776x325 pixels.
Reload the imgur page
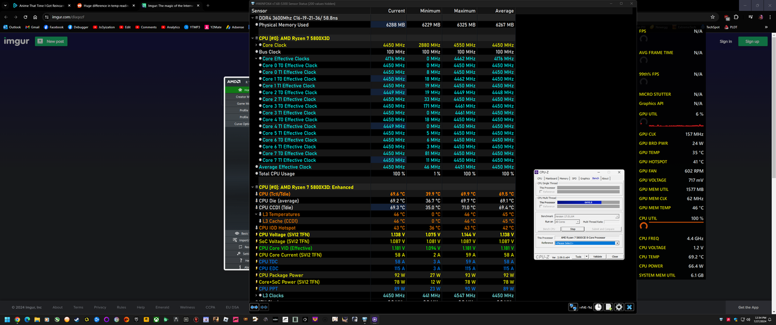[x=25, y=17]
